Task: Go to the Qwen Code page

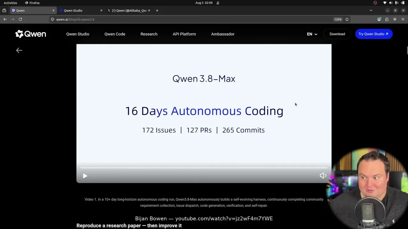Action: pyautogui.click(x=115, y=34)
